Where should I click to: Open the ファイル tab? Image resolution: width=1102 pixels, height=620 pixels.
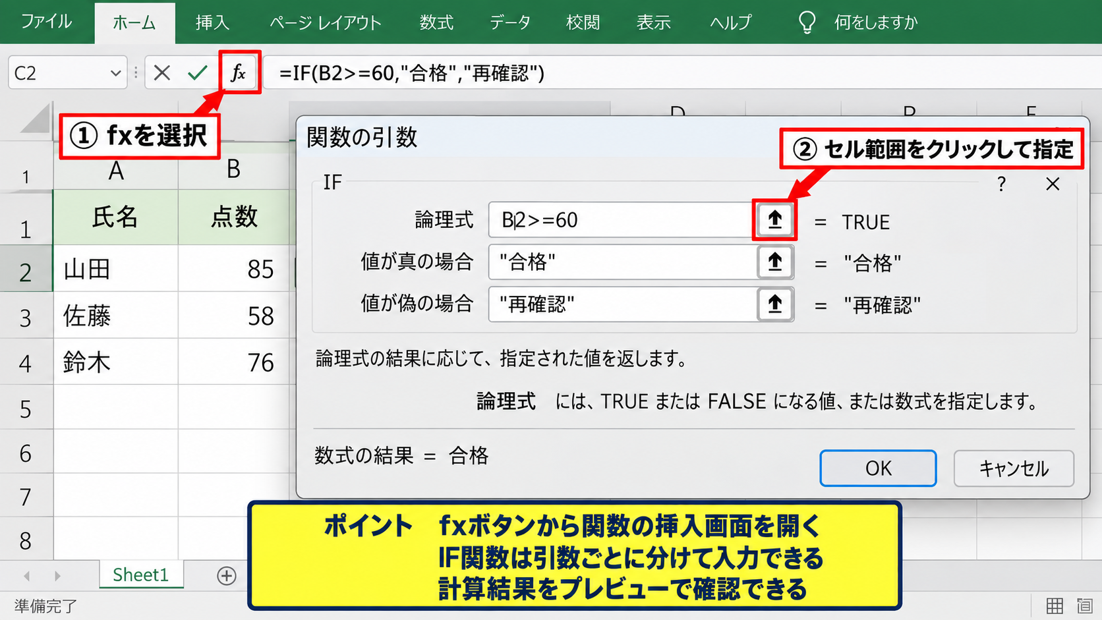point(46,22)
